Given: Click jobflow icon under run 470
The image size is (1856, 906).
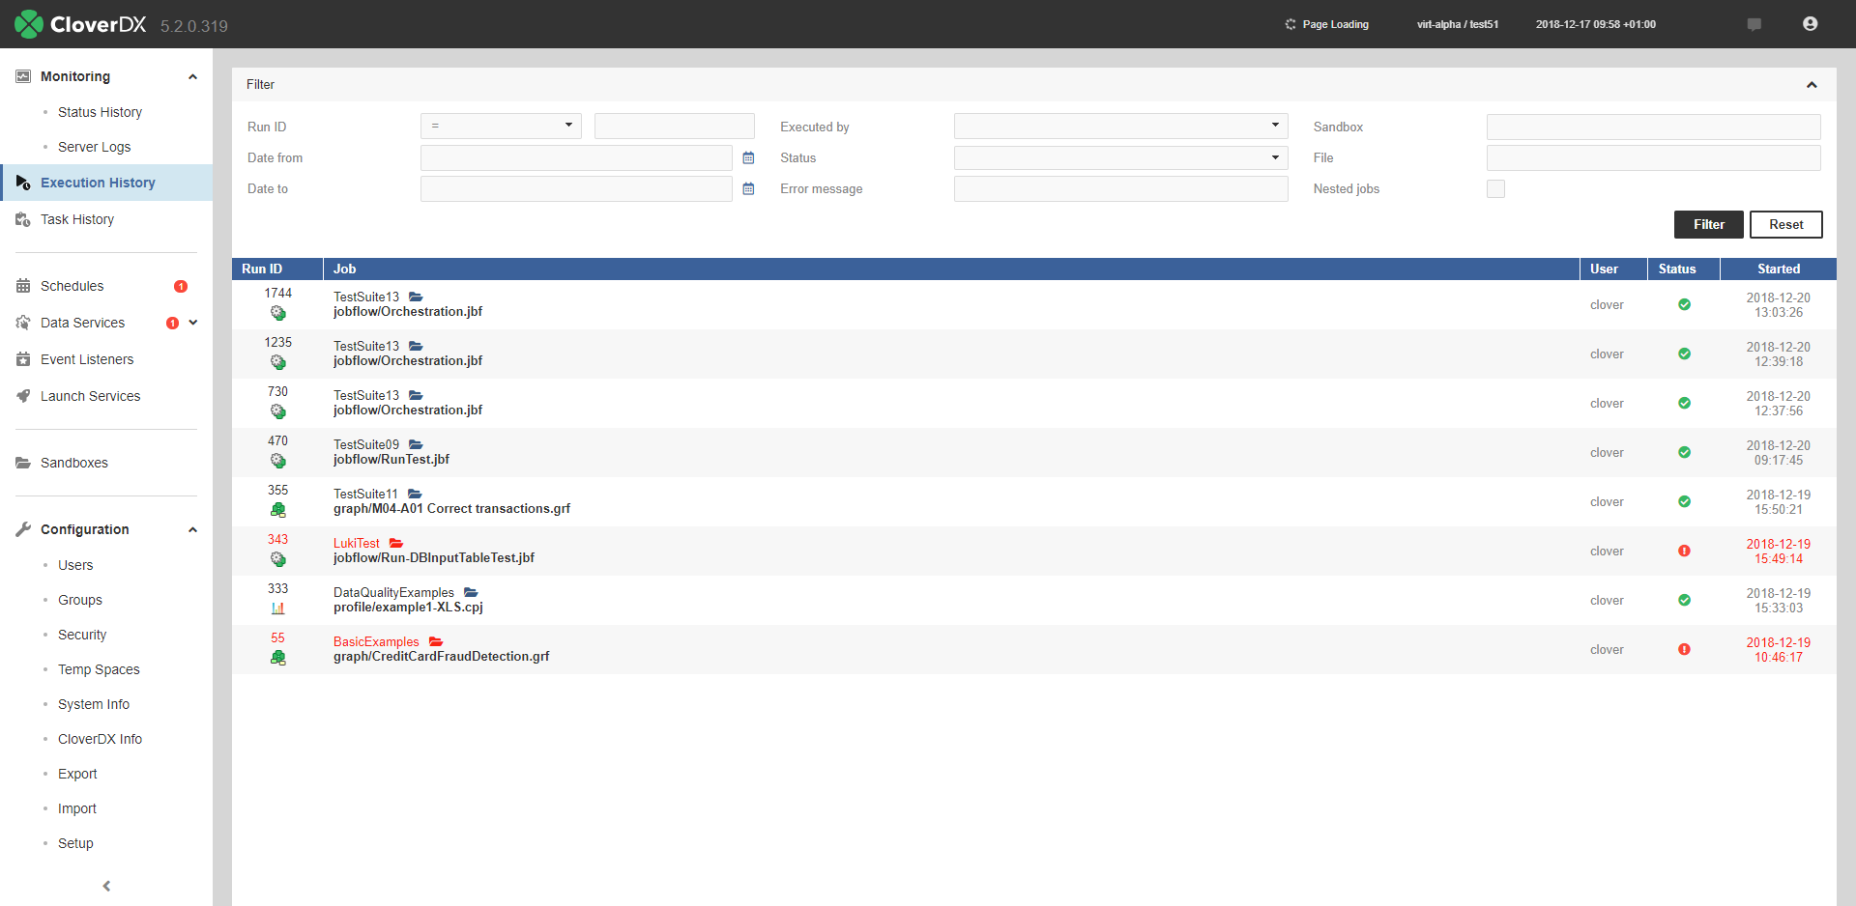Looking at the screenshot, I should pos(278,461).
